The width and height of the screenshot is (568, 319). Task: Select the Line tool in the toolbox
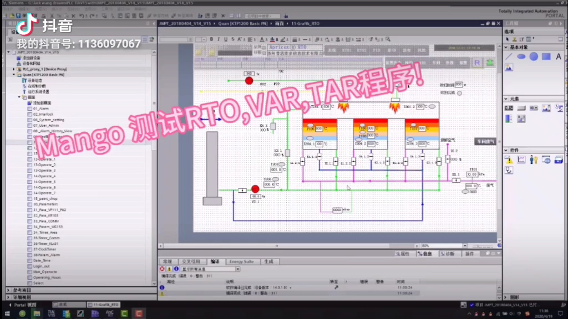tap(509, 56)
